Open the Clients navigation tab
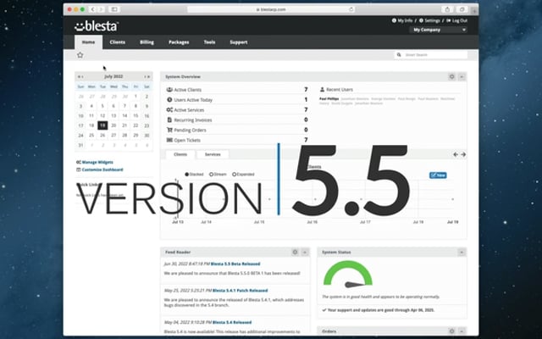Screen dimensions: 542x339 118,42
